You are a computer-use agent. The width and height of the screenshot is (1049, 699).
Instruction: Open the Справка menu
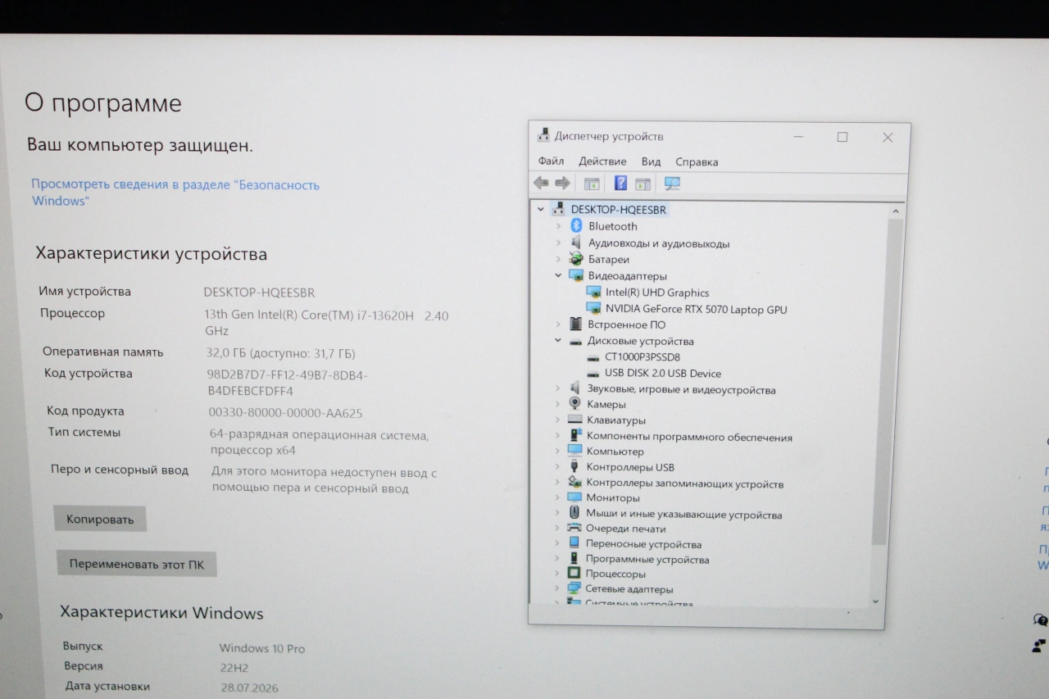click(697, 162)
